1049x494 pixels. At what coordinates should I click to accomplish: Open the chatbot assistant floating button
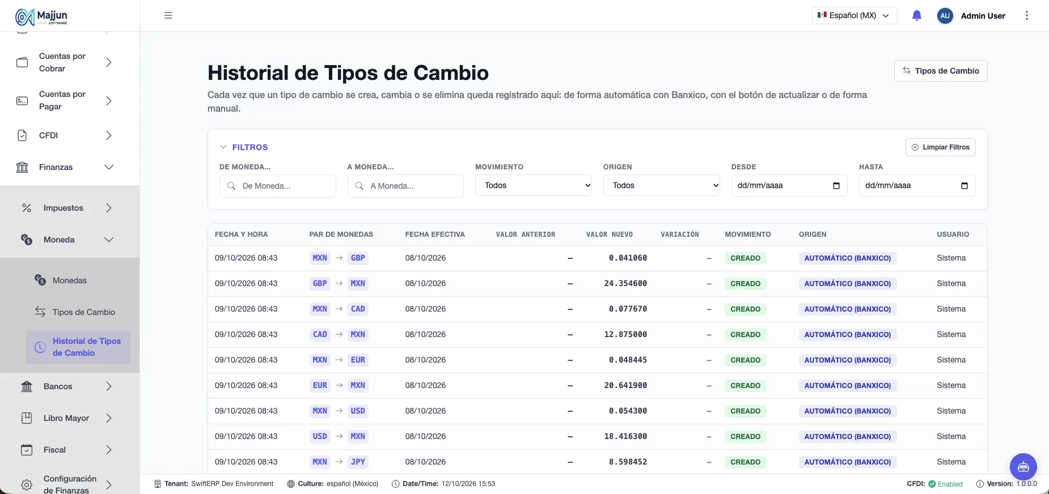(x=1023, y=467)
